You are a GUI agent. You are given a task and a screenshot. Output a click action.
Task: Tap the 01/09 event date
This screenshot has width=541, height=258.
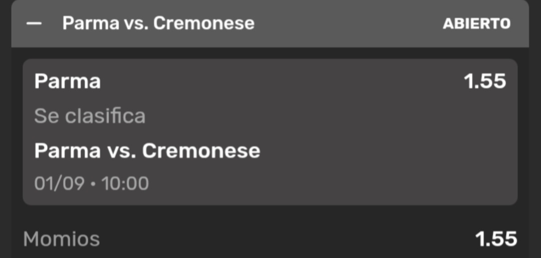[x=59, y=183]
